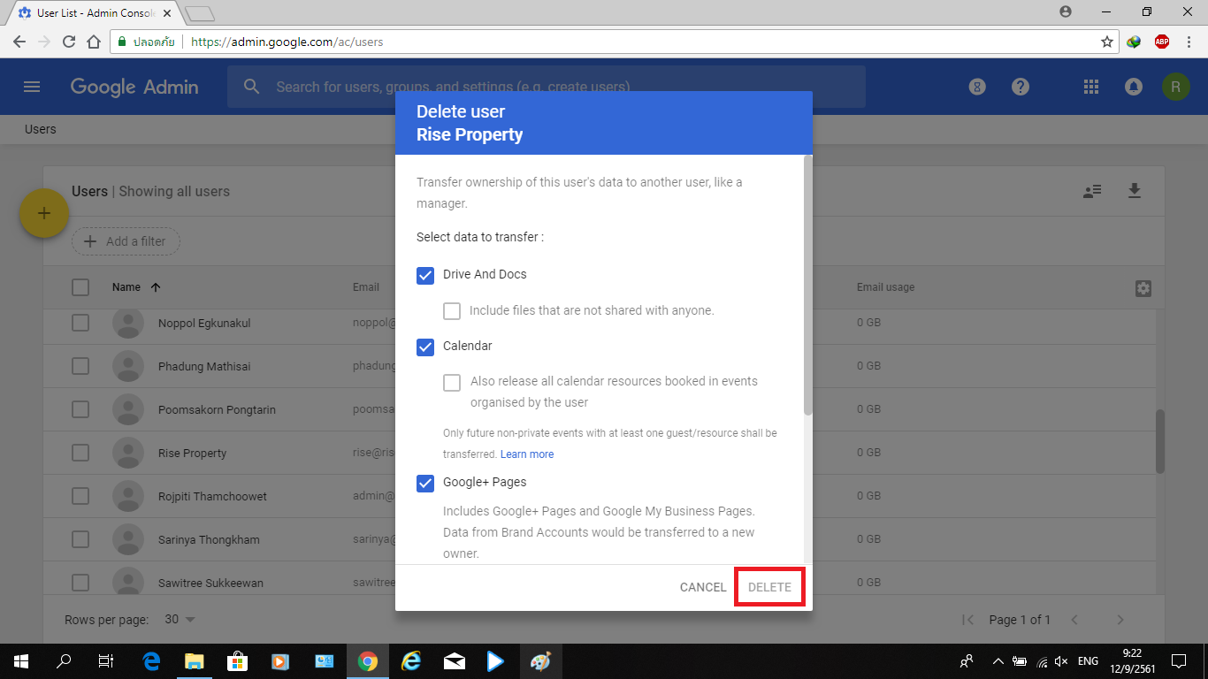The height and width of the screenshot is (679, 1208).
Task: Bookmark this page with the star icon
Action: (1106, 42)
